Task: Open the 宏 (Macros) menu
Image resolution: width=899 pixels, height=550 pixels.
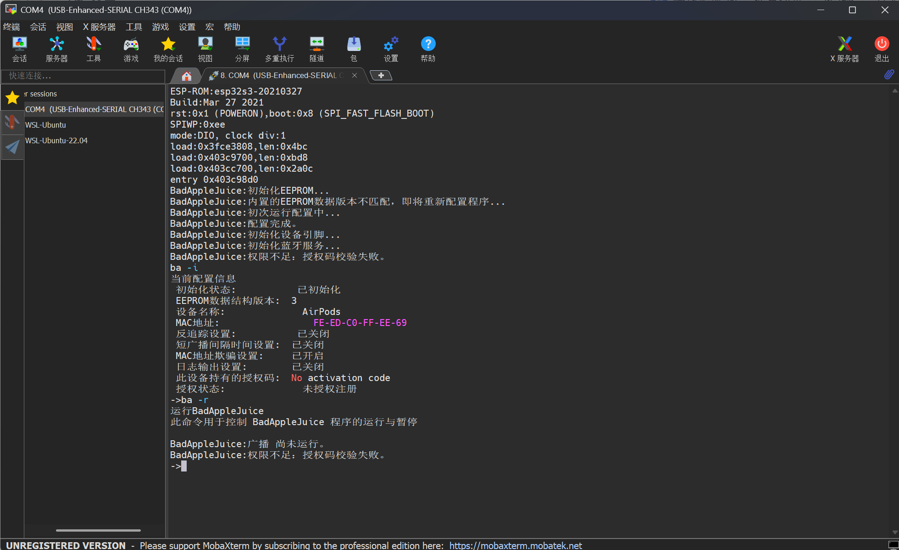Action: [x=209, y=27]
